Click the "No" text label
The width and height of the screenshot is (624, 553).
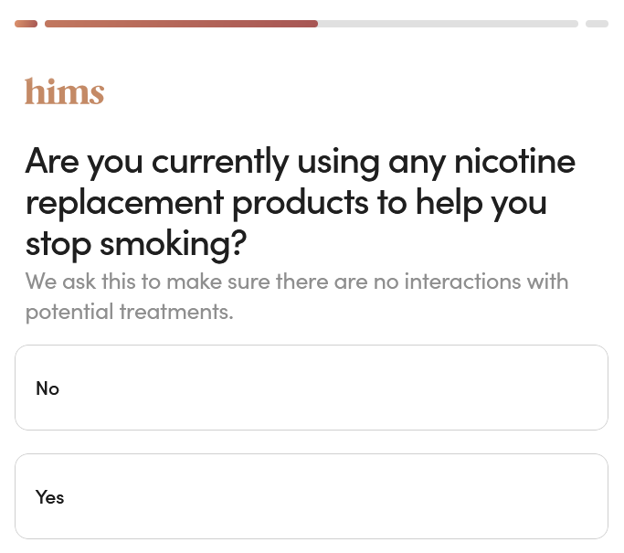click(48, 388)
